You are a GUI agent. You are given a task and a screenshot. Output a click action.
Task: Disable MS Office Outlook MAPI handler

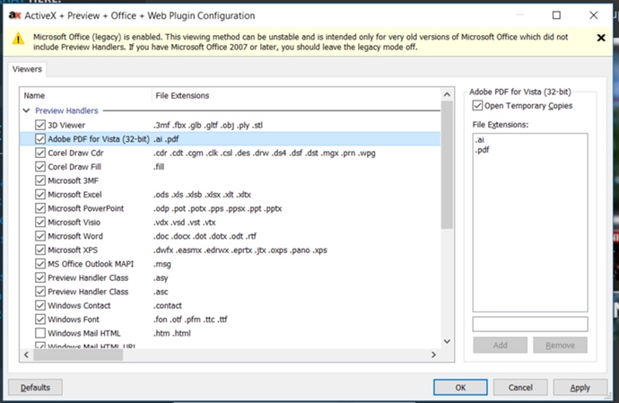[39, 264]
